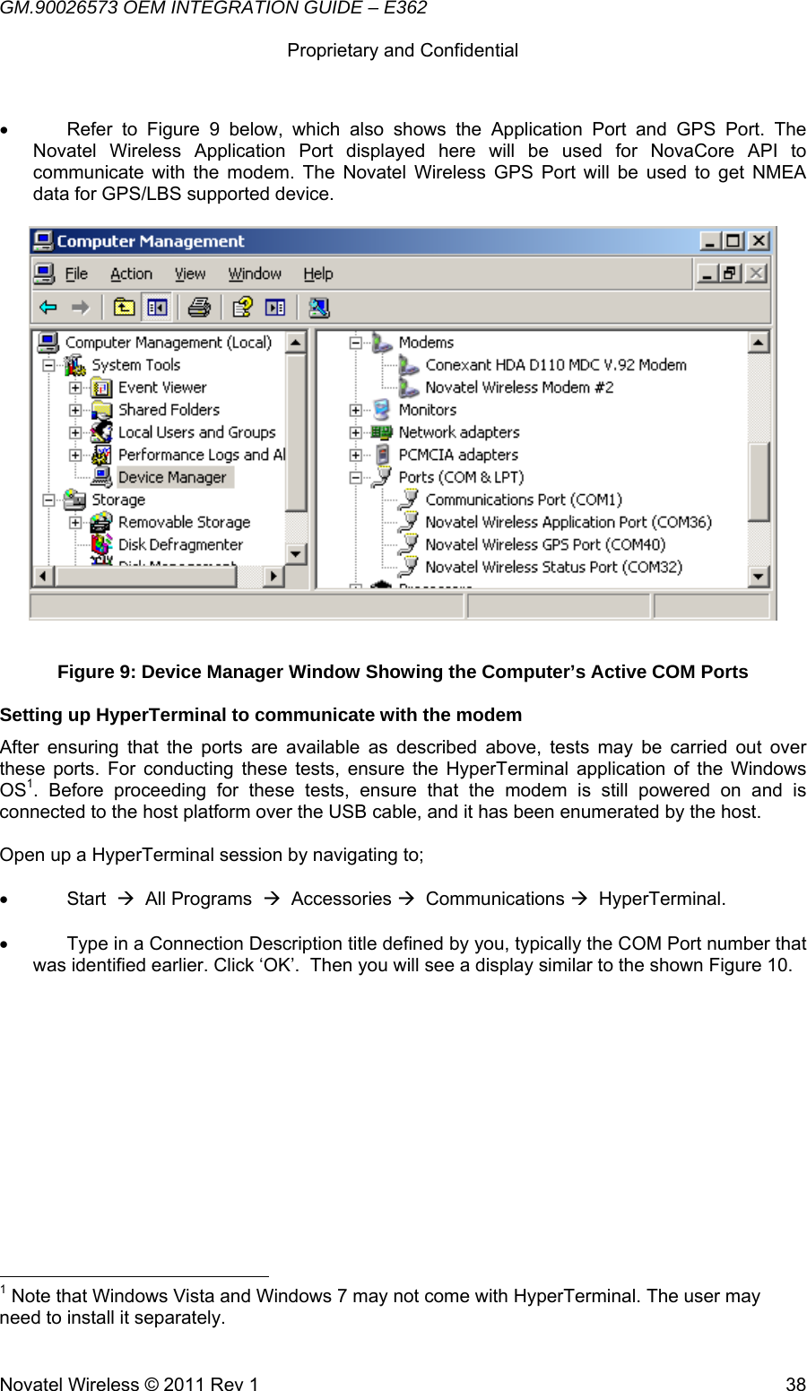Select Novatel Wireless Status Port (COM32)
Viewport: 807px width, 1391px height.
(x=553, y=567)
